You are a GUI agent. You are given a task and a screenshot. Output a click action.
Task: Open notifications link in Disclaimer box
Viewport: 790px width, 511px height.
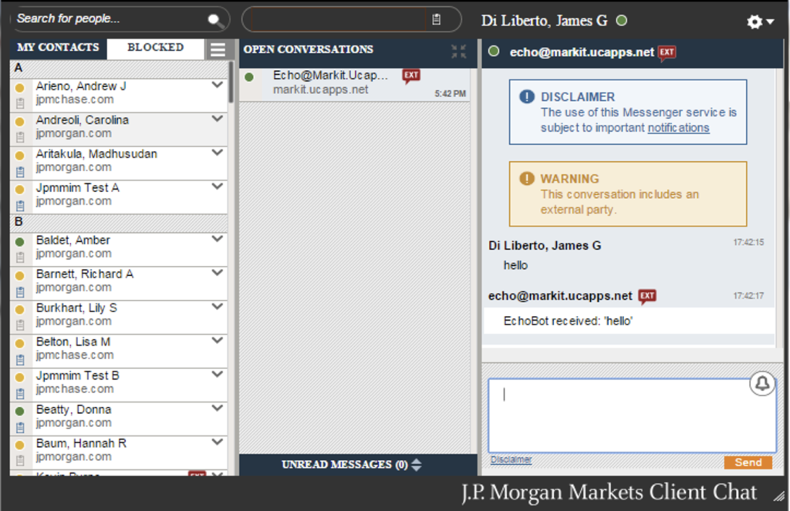pyautogui.click(x=678, y=128)
